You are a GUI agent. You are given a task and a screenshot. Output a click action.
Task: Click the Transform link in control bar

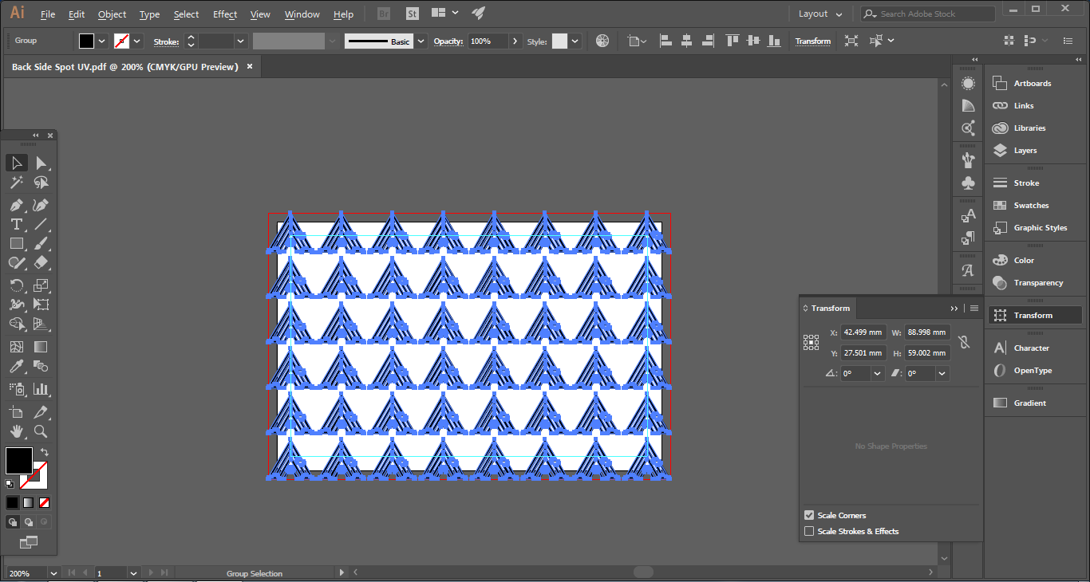[812, 41]
